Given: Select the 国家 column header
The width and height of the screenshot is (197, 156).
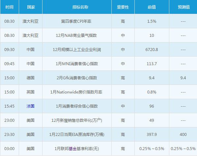Looking at the screenshot, I should pyautogui.click(x=31, y=7).
